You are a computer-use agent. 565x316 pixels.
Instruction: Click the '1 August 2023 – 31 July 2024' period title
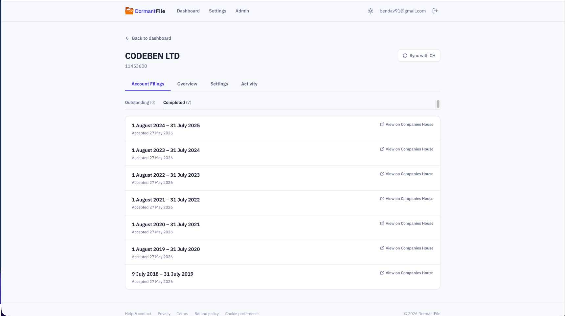point(166,150)
